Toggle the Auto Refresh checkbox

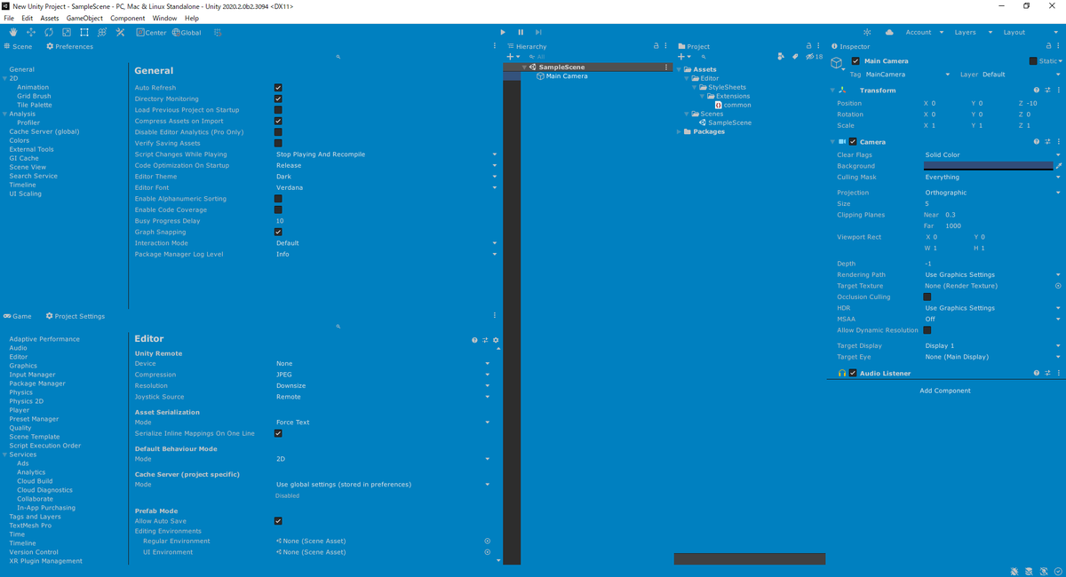click(278, 88)
